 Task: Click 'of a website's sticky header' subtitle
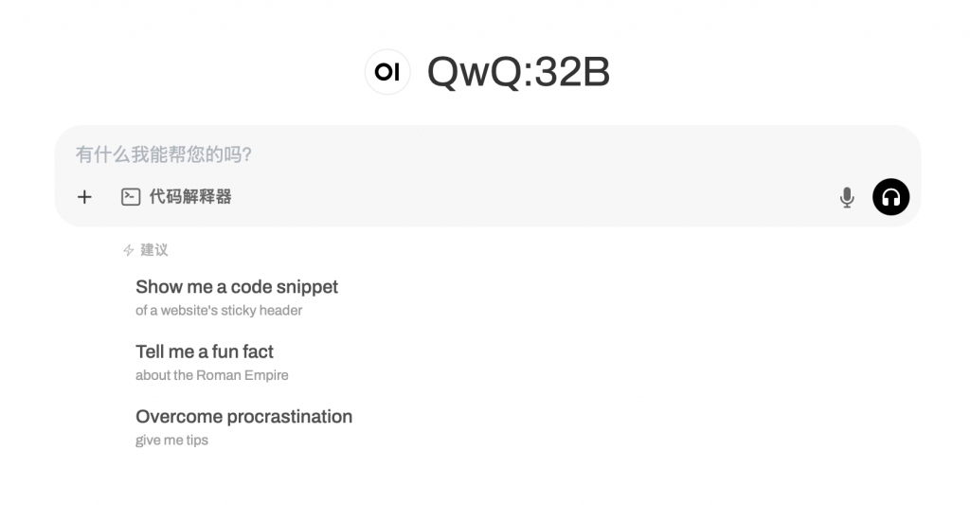coord(219,311)
